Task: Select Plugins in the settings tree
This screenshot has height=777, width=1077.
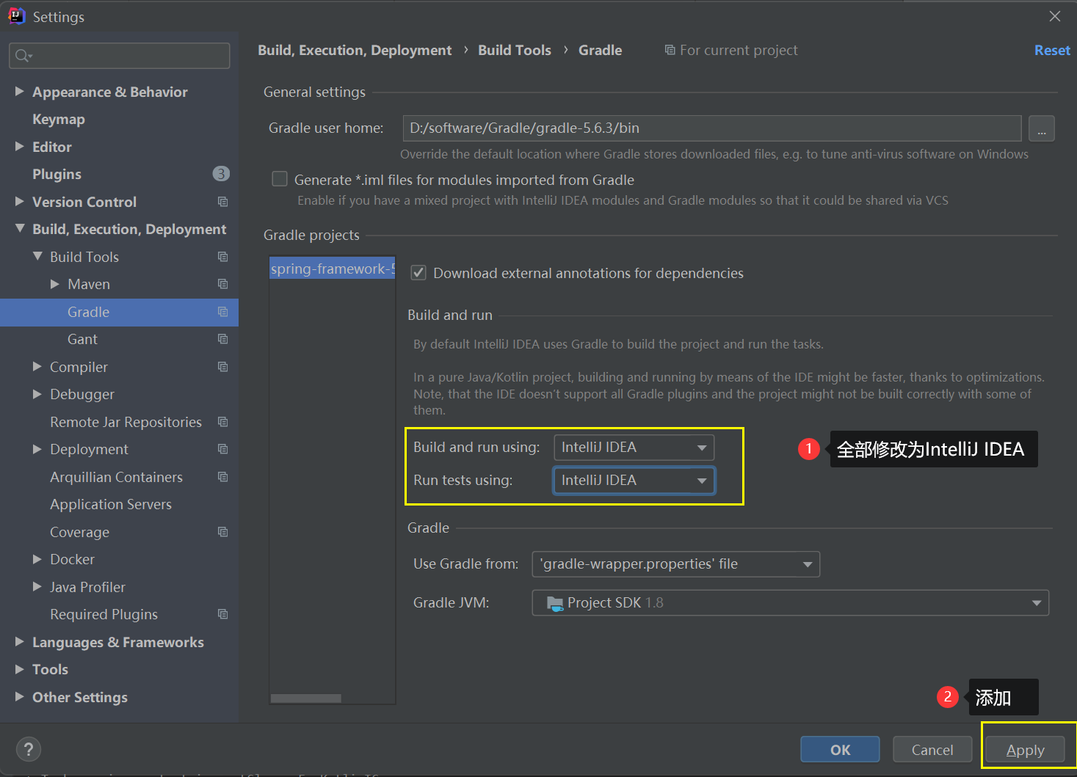Action: [x=57, y=174]
